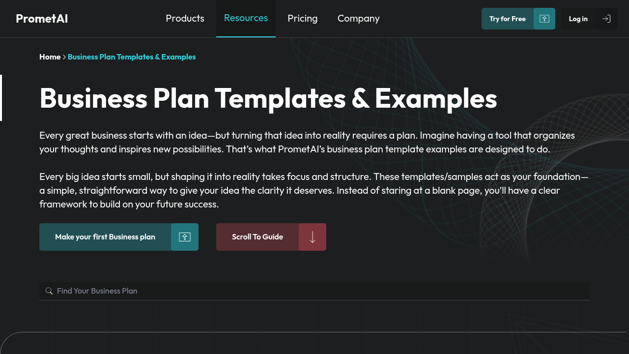Screen dimensions: 629x354
Task: Click the Log in button text
Action: (578, 19)
